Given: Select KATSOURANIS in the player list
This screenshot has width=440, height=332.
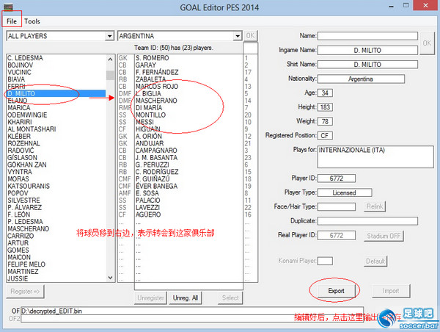Looking at the screenshot, I should click(x=56, y=186).
